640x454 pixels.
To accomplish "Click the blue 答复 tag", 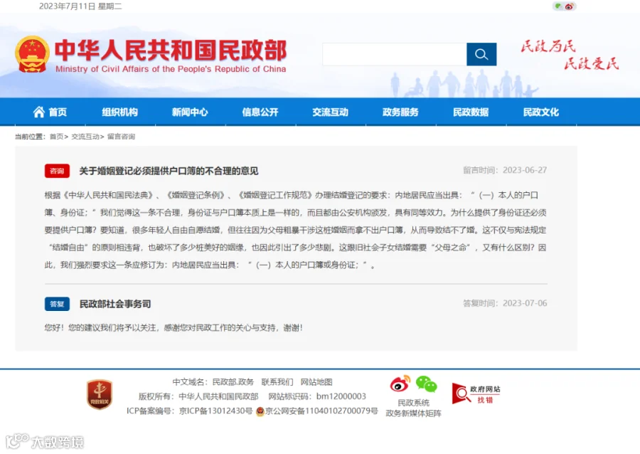I will pos(57,304).
